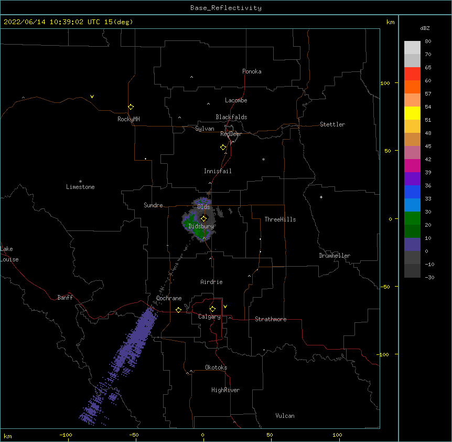Select the magenta swatch in the dBZ legend
The height and width of the screenshot is (442, 452).
[412, 165]
